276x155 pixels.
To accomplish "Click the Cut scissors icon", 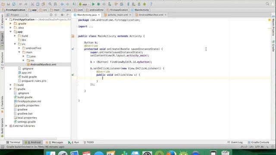I will 32,4.
